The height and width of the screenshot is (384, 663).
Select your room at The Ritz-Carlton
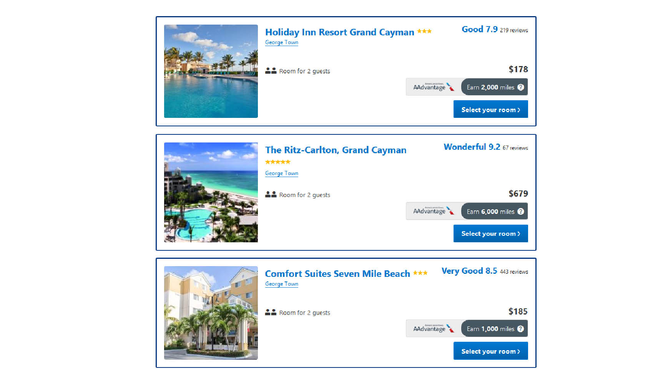tap(490, 233)
